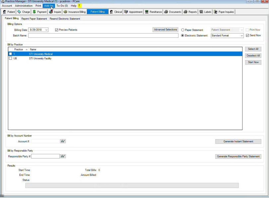Open the Appointment module icon
Screen dimensions: 269x199
(x=126, y=12)
